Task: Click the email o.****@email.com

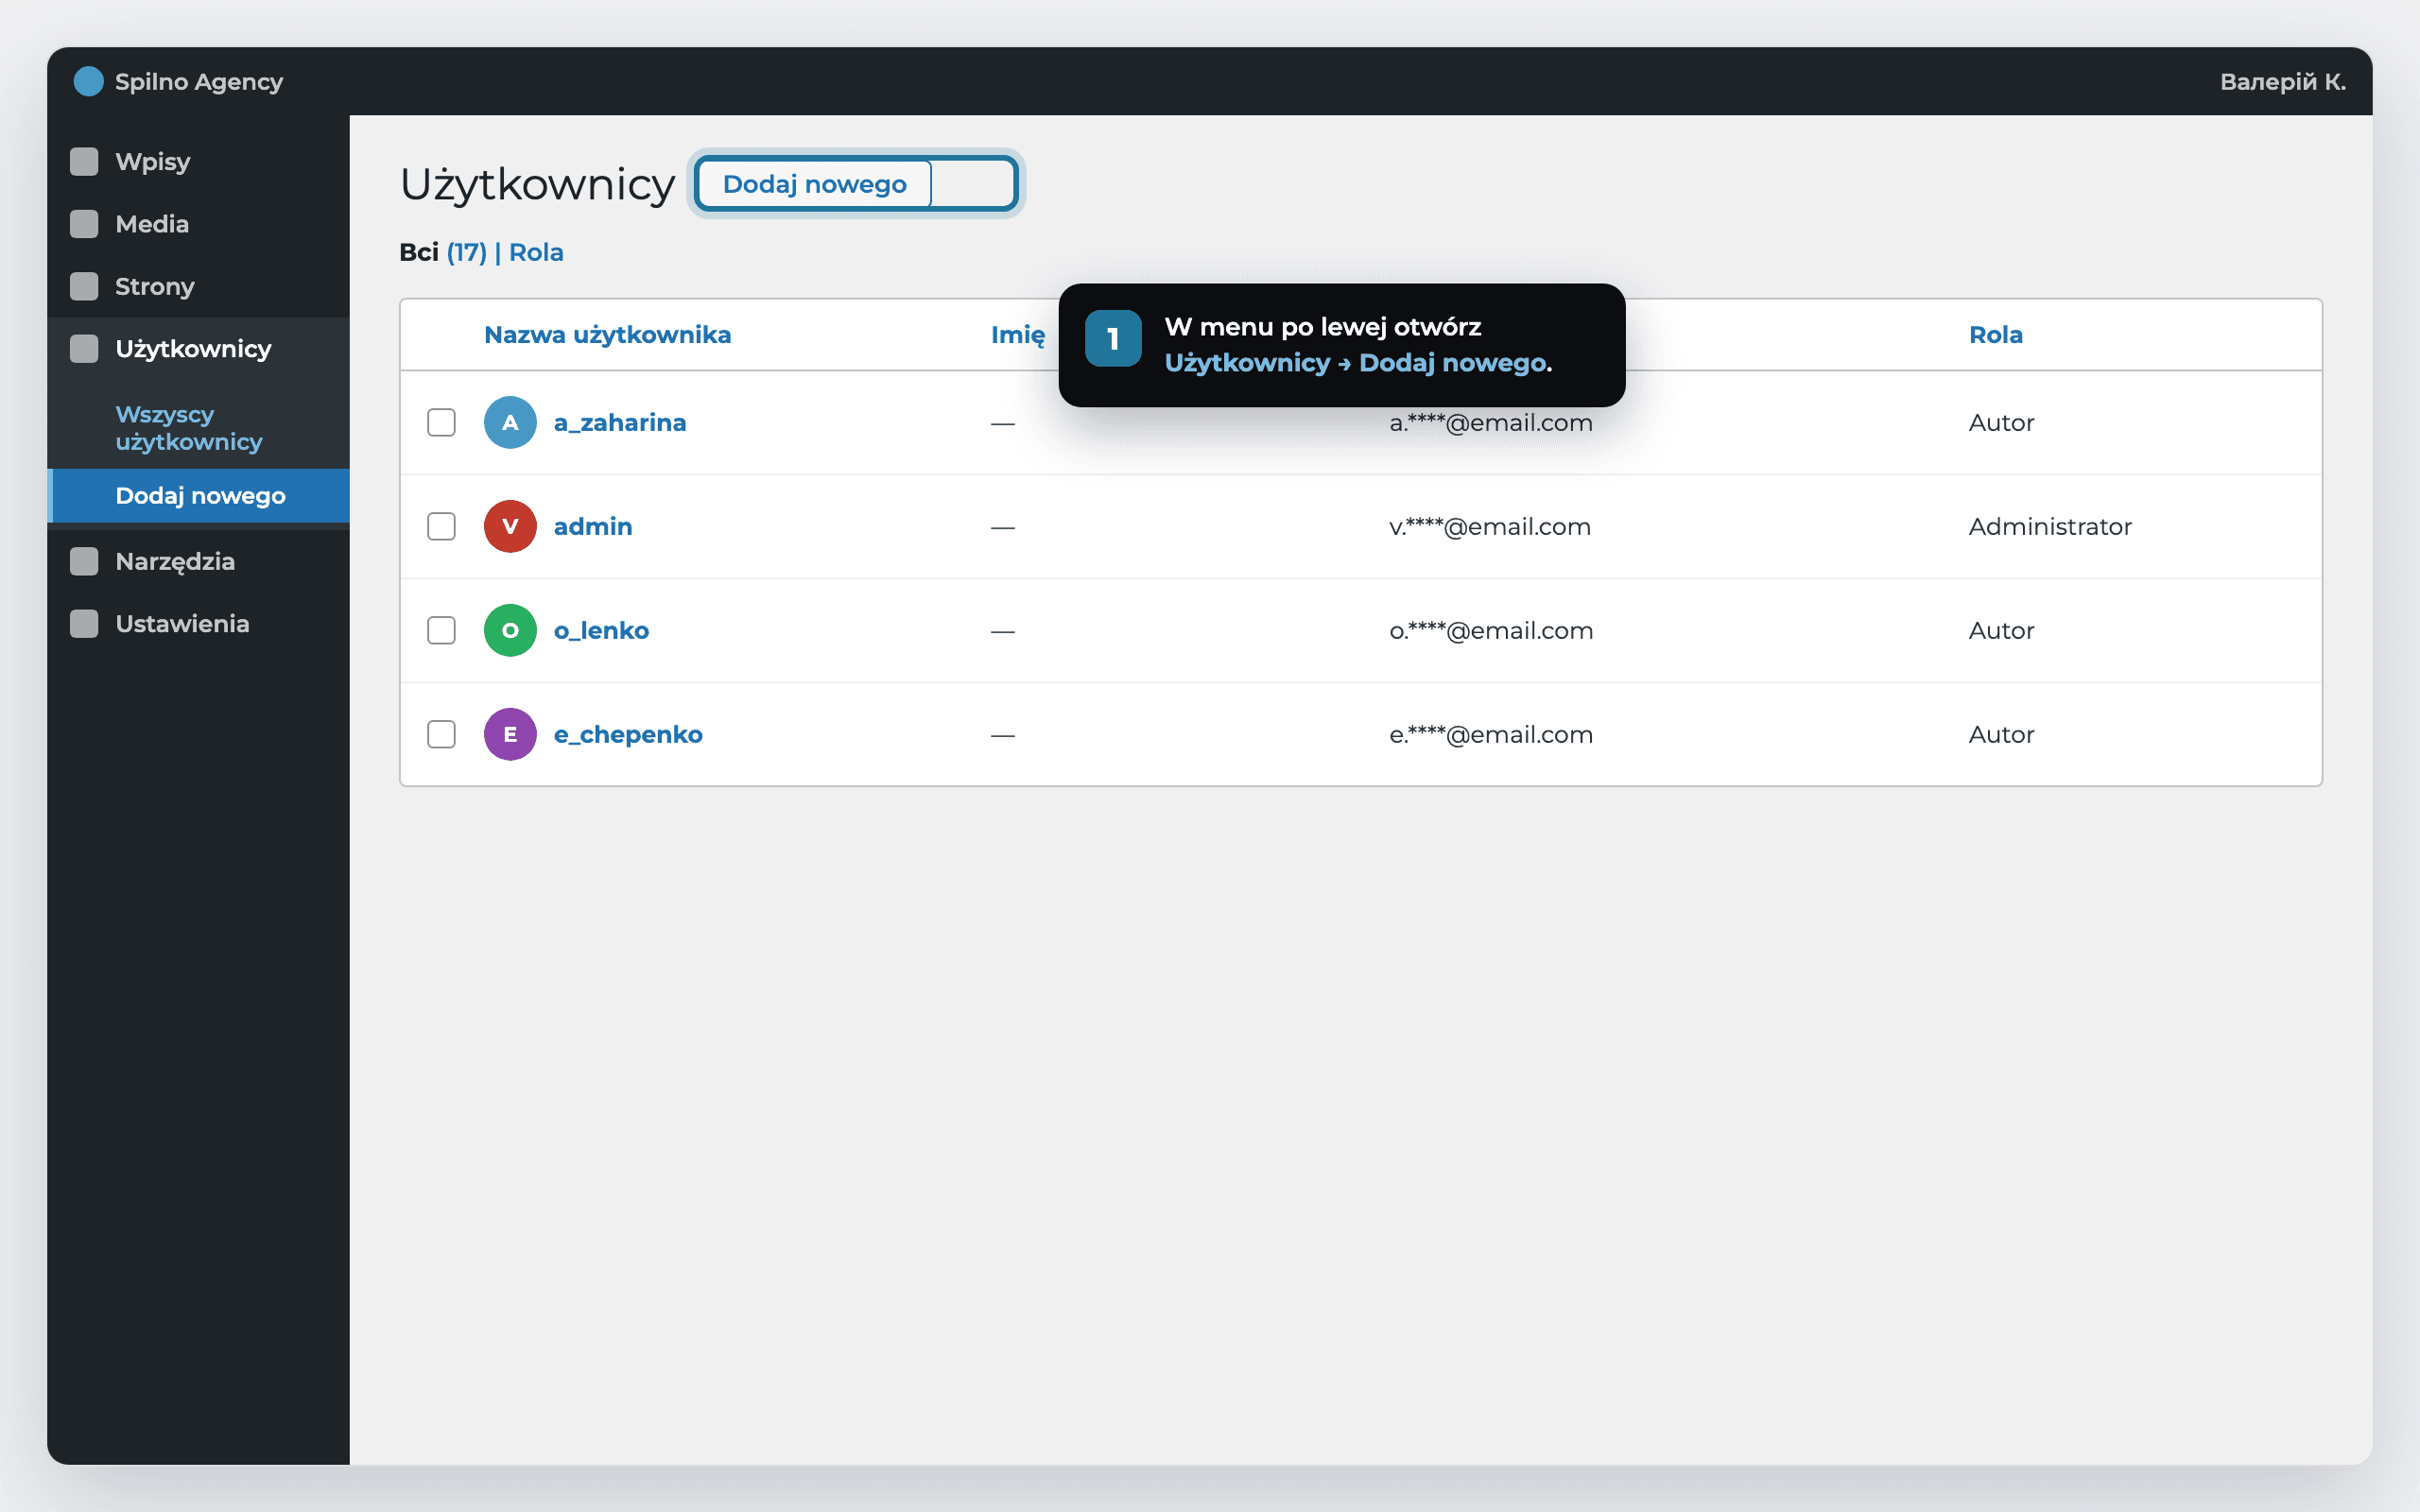Action: click(x=1490, y=630)
